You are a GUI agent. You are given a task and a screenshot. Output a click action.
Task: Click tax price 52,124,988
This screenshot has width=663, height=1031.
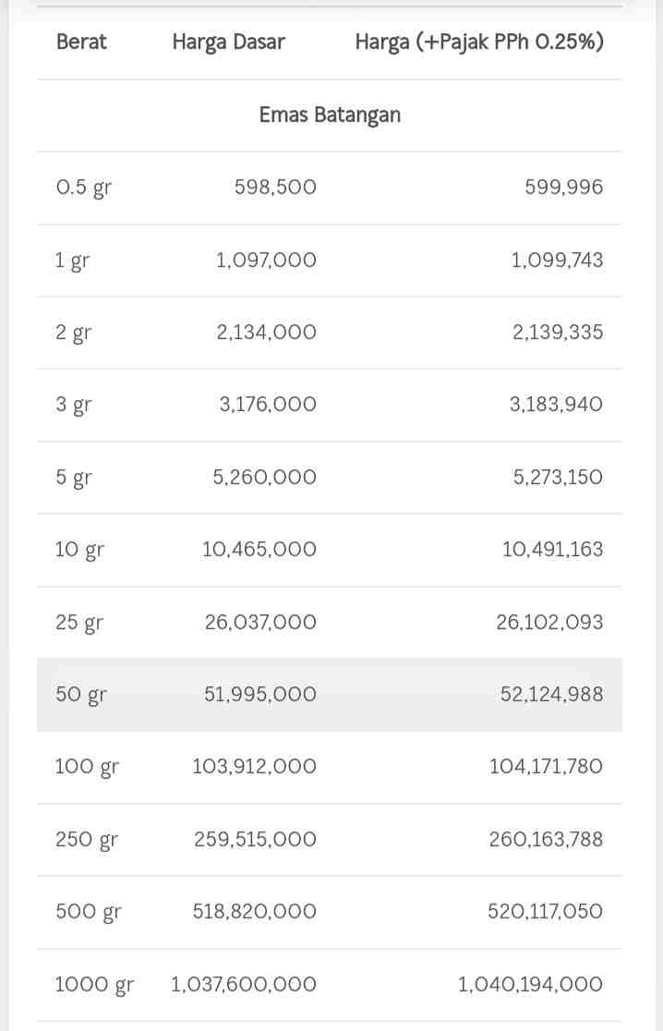551,695
